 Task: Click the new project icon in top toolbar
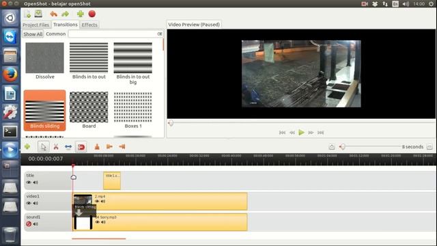27,14
